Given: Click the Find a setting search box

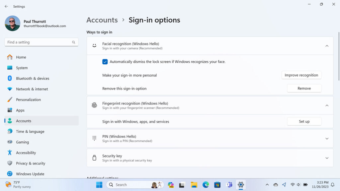Looking at the screenshot, I should pyautogui.click(x=41, y=42).
